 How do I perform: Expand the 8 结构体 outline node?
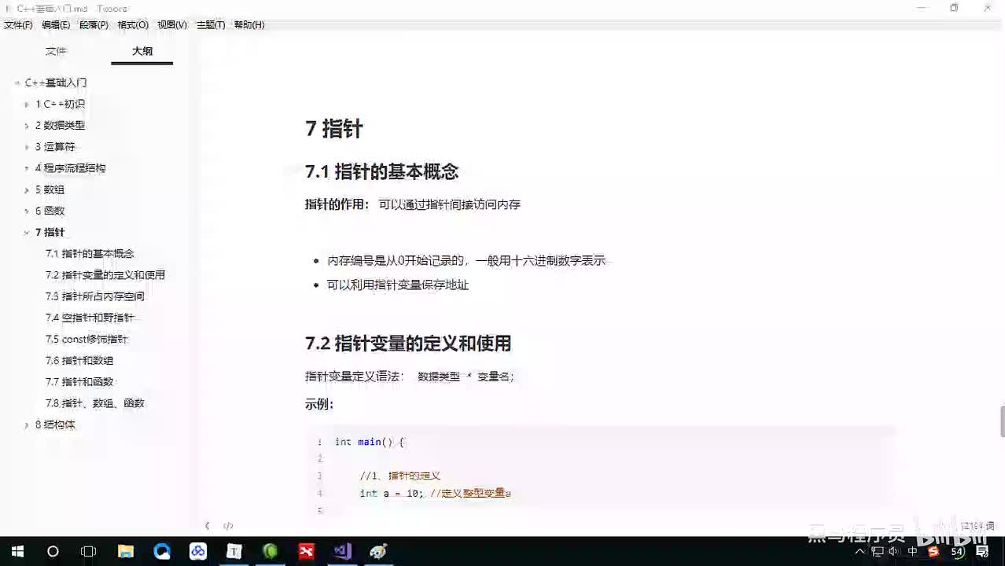point(27,424)
